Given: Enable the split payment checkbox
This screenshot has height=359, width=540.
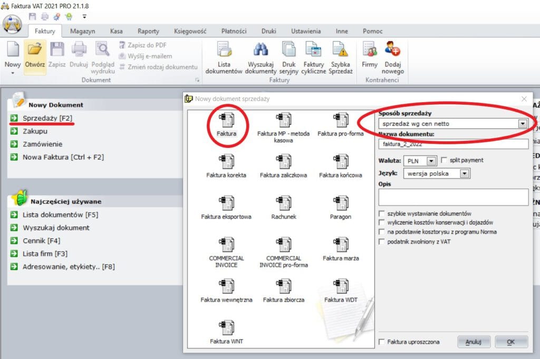Looking at the screenshot, I should (444, 160).
